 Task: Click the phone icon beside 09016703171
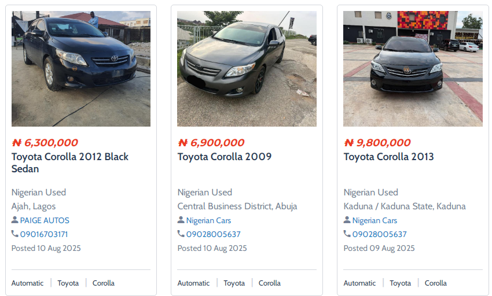(x=15, y=234)
